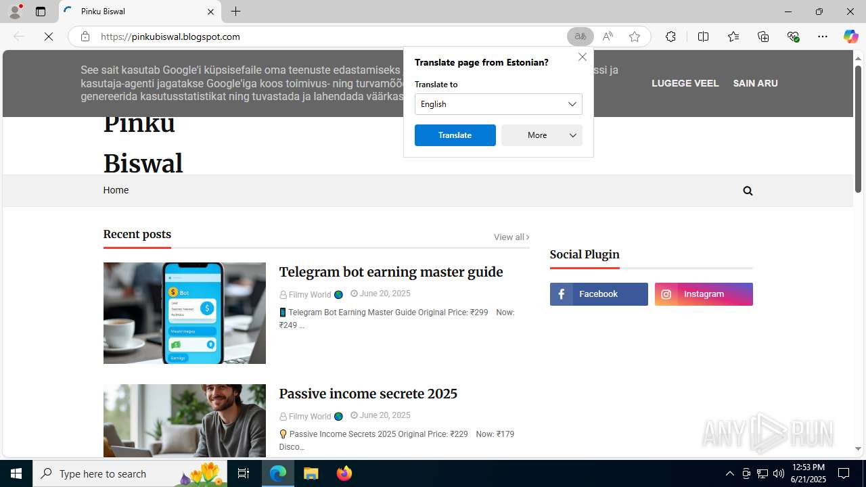866x487 pixels.
Task: Go to Home menu item
Action: tap(116, 190)
